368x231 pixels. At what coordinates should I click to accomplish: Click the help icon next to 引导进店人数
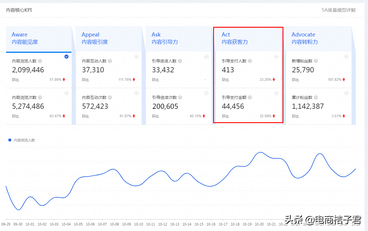(x=180, y=61)
